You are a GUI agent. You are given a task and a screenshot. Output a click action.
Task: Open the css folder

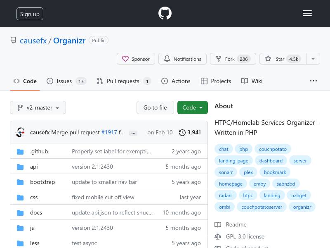(34, 198)
